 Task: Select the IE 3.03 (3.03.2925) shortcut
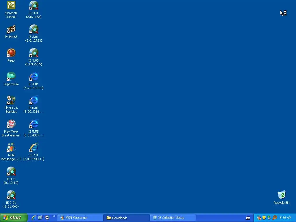[x=34, y=57]
